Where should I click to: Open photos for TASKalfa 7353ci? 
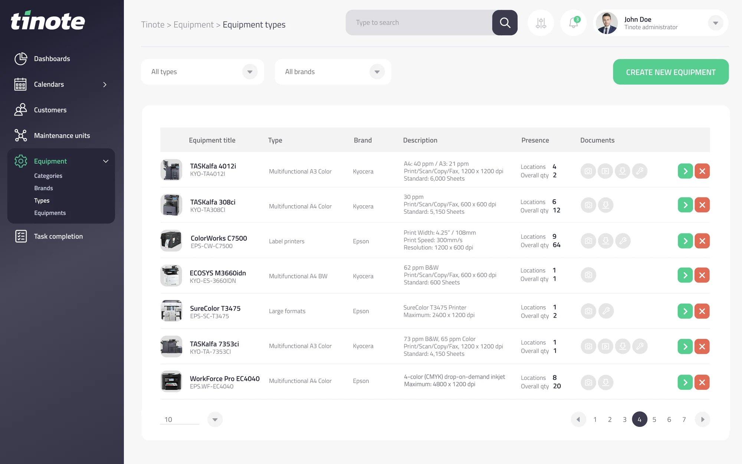tap(588, 346)
